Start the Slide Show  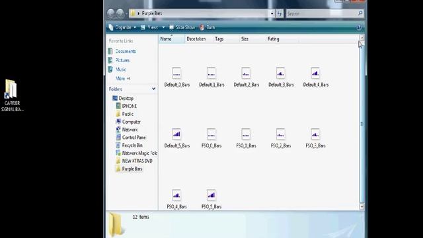[x=182, y=27]
